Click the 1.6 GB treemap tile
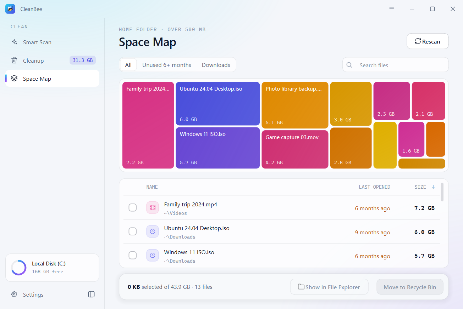Screen dimensions: 463x309 (411, 139)
